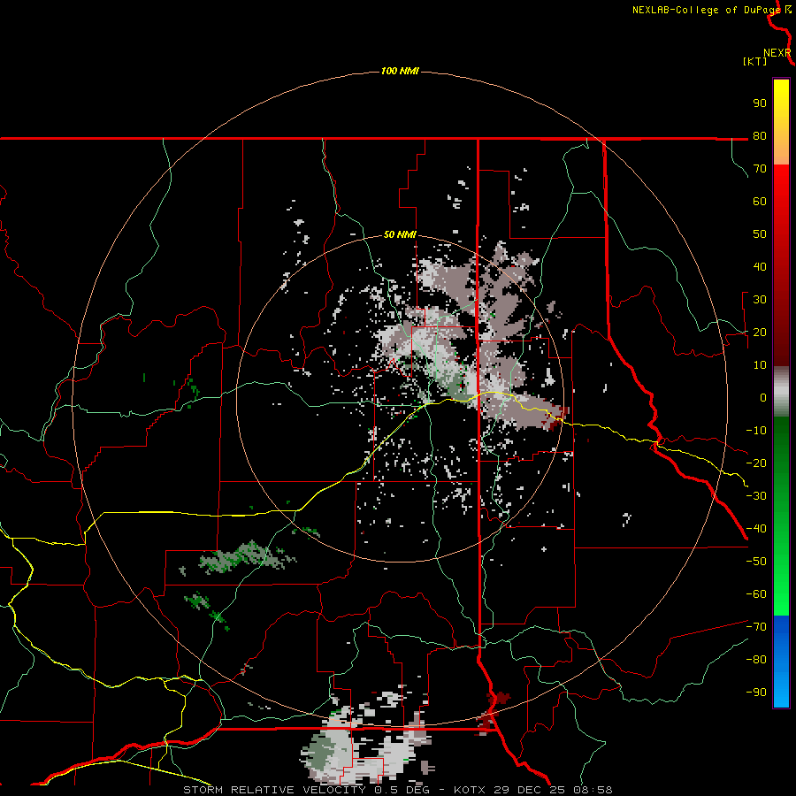Click the blue bottom segment of color bar
The image size is (796, 796).
(781, 662)
